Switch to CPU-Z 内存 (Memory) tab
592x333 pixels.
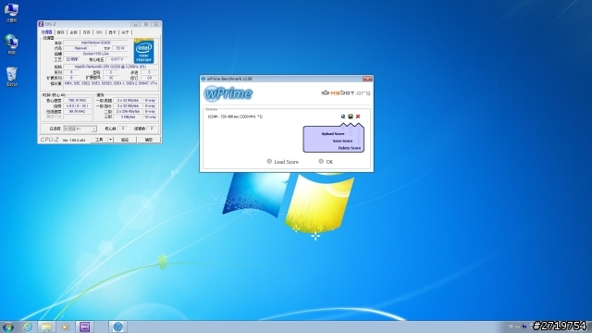(x=86, y=32)
